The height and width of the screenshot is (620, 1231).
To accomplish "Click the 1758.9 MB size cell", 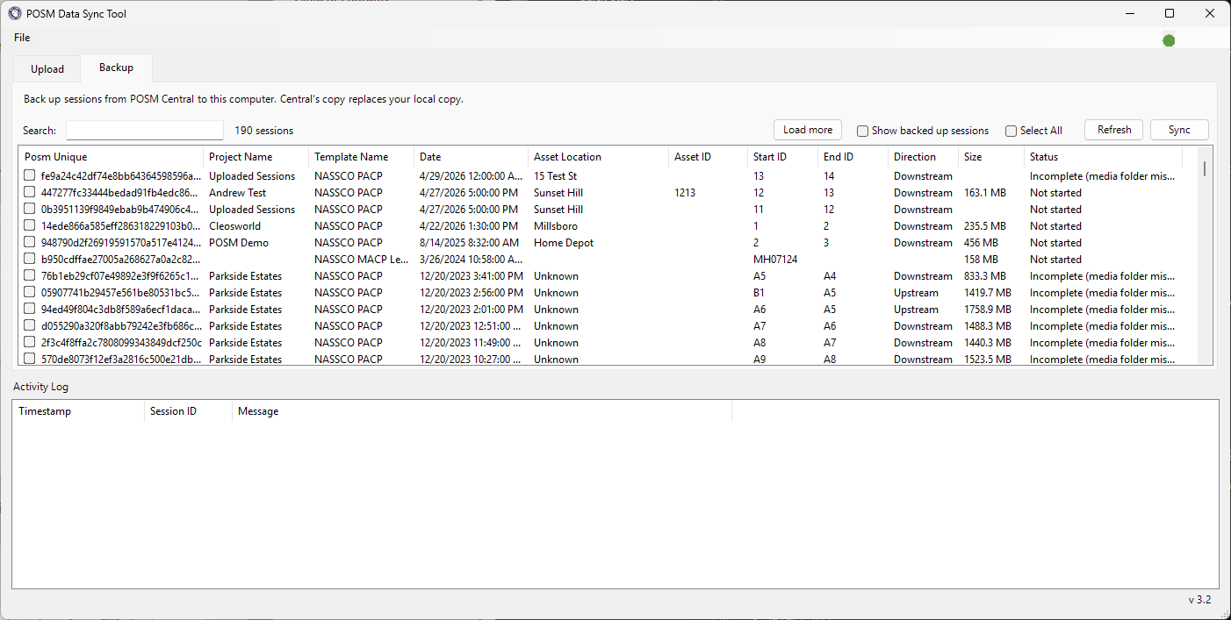I will click(x=988, y=310).
